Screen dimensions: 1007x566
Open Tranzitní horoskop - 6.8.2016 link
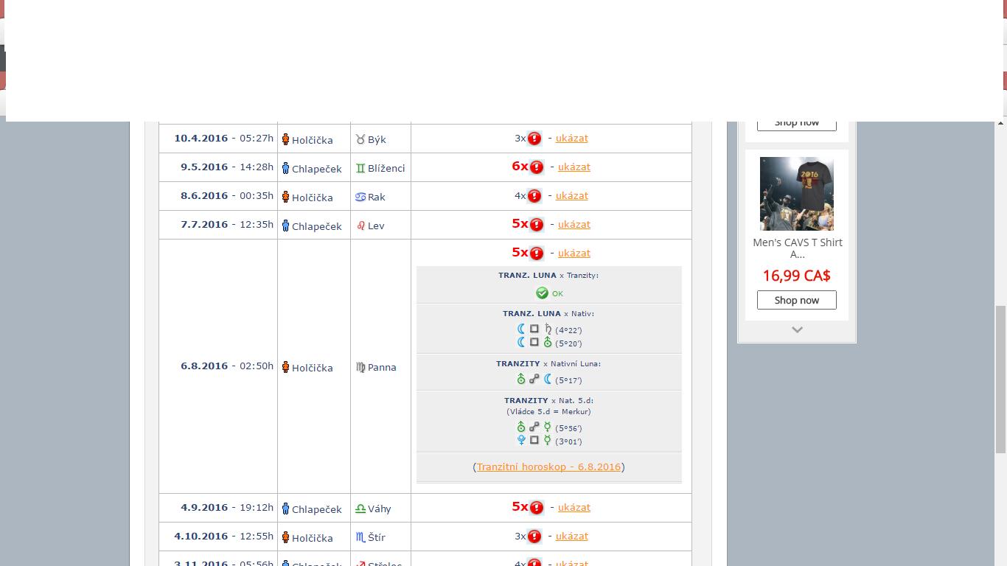pyautogui.click(x=548, y=467)
